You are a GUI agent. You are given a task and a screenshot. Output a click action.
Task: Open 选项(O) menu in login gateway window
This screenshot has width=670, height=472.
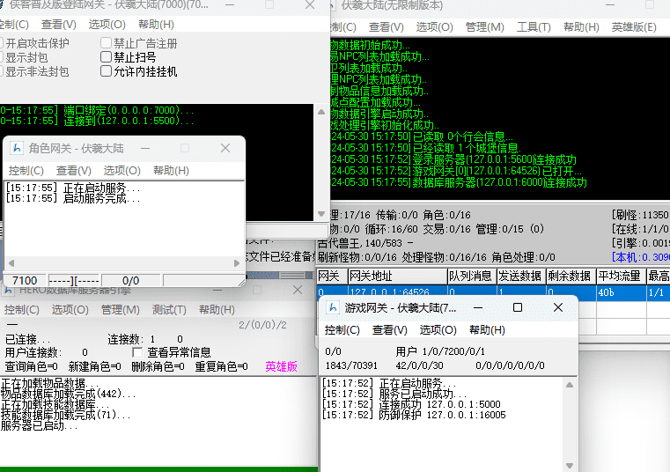point(107,25)
